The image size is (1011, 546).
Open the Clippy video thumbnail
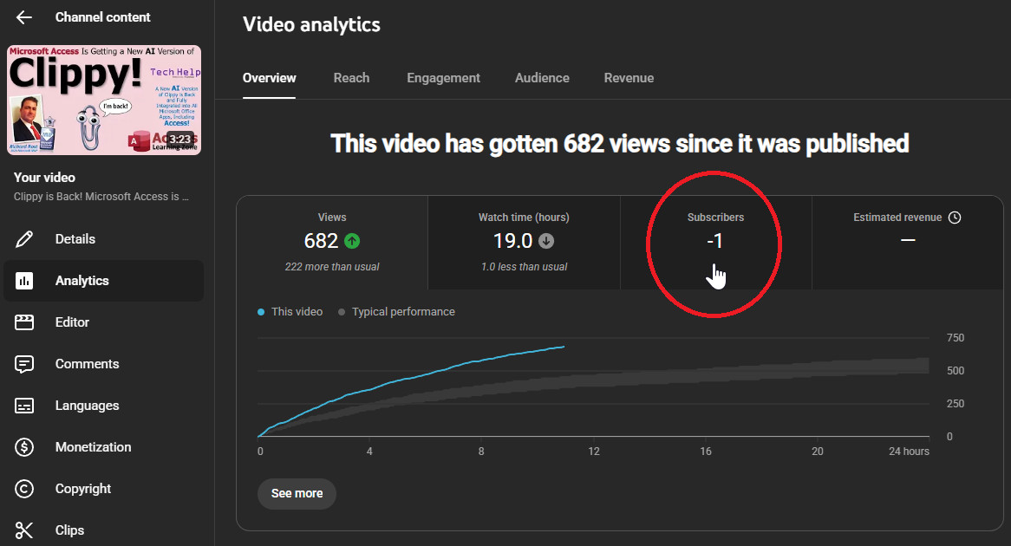[104, 100]
